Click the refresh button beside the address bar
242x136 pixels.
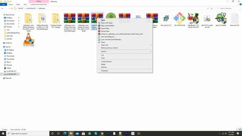pos(212,8)
